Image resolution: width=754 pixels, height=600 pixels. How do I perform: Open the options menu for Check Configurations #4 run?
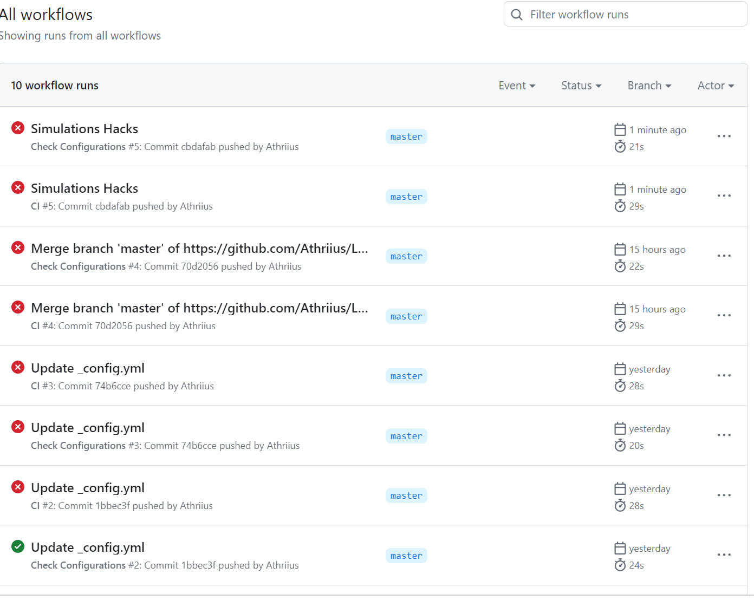[x=724, y=256]
